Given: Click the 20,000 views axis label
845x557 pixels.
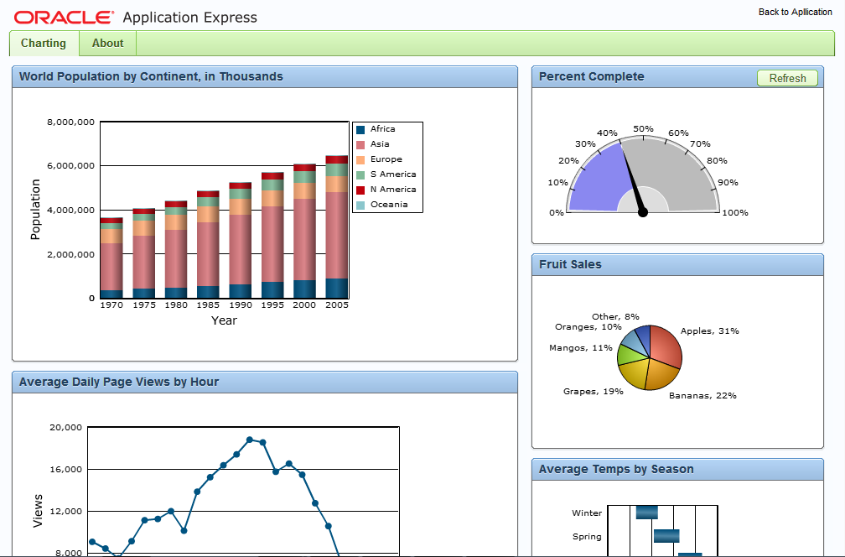Looking at the screenshot, I should pyautogui.click(x=65, y=428).
